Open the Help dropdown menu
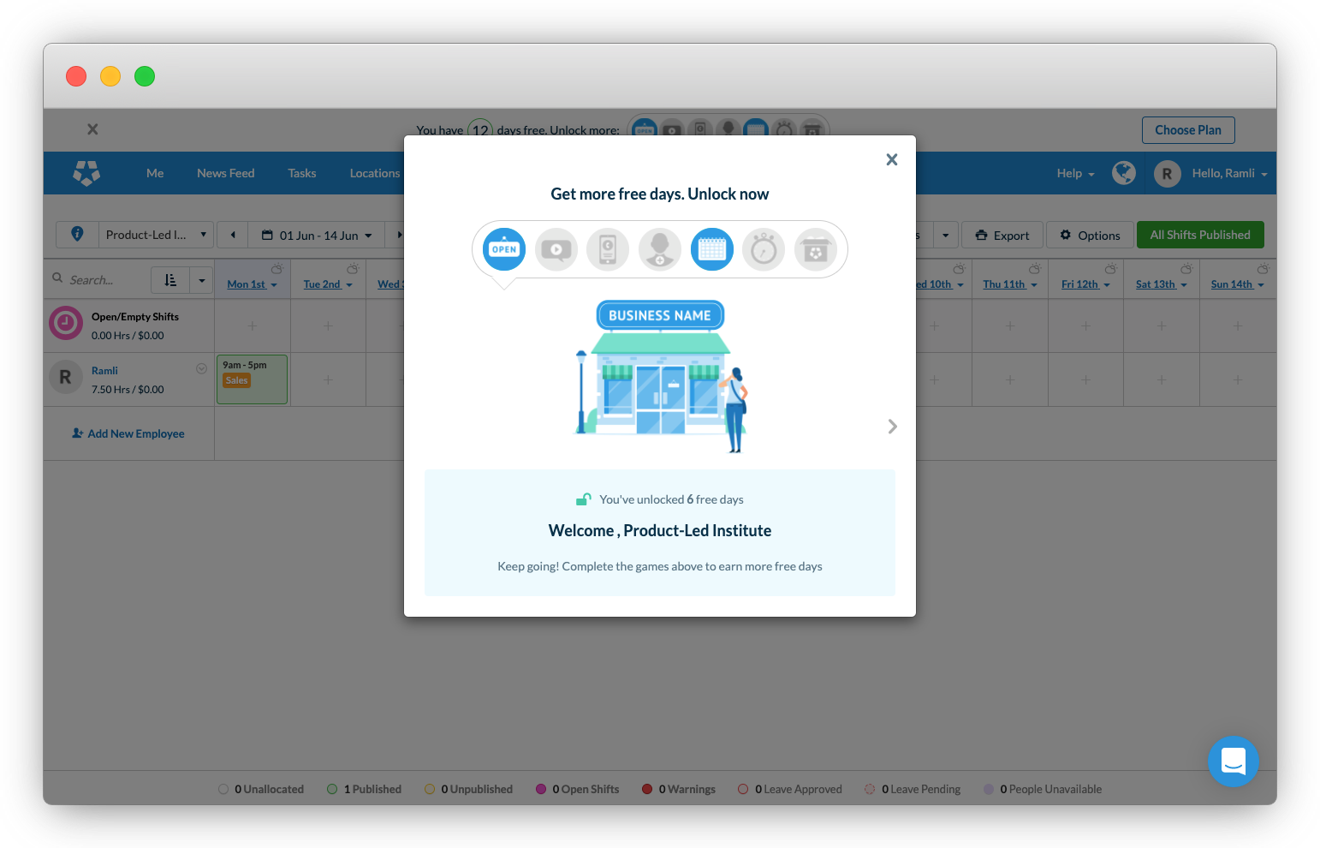This screenshot has width=1320, height=848. (x=1075, y=174)
